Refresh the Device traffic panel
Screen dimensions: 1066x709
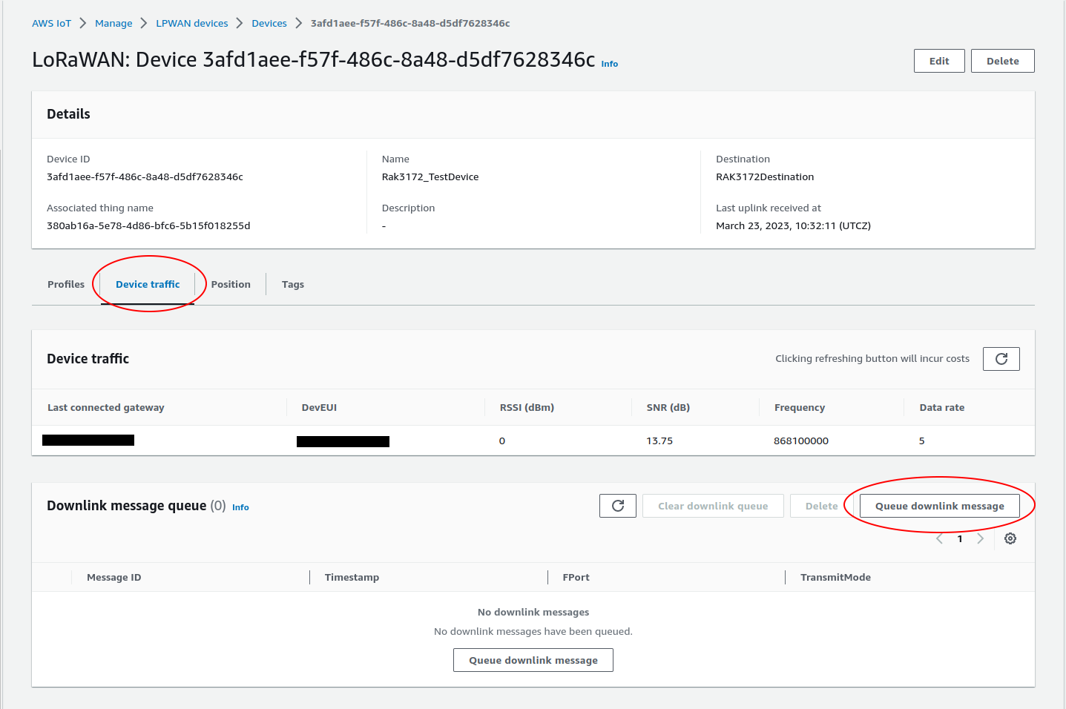click(x=1001, y=359)
